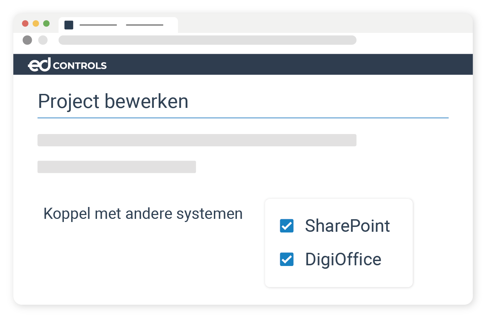Click the short grey placeholder field

117,167
